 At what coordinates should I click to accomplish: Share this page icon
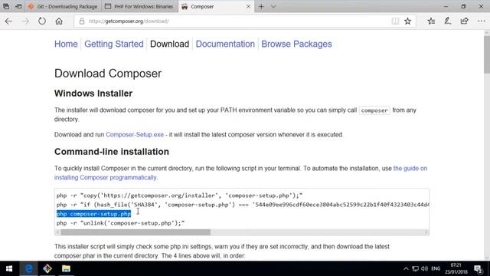click(x=465, y=21)
